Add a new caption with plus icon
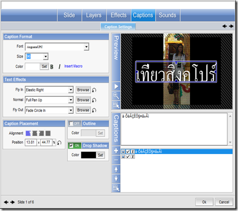This screenshot has width=238, height=211. tap(116, 151)
